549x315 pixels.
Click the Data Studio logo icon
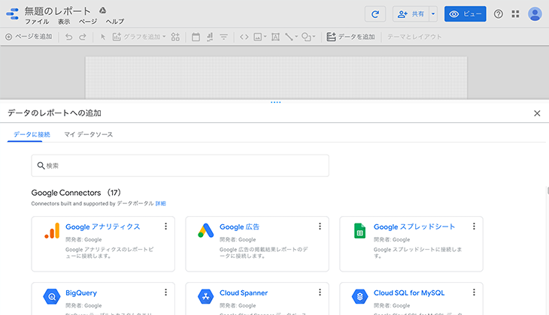point(13,14)
